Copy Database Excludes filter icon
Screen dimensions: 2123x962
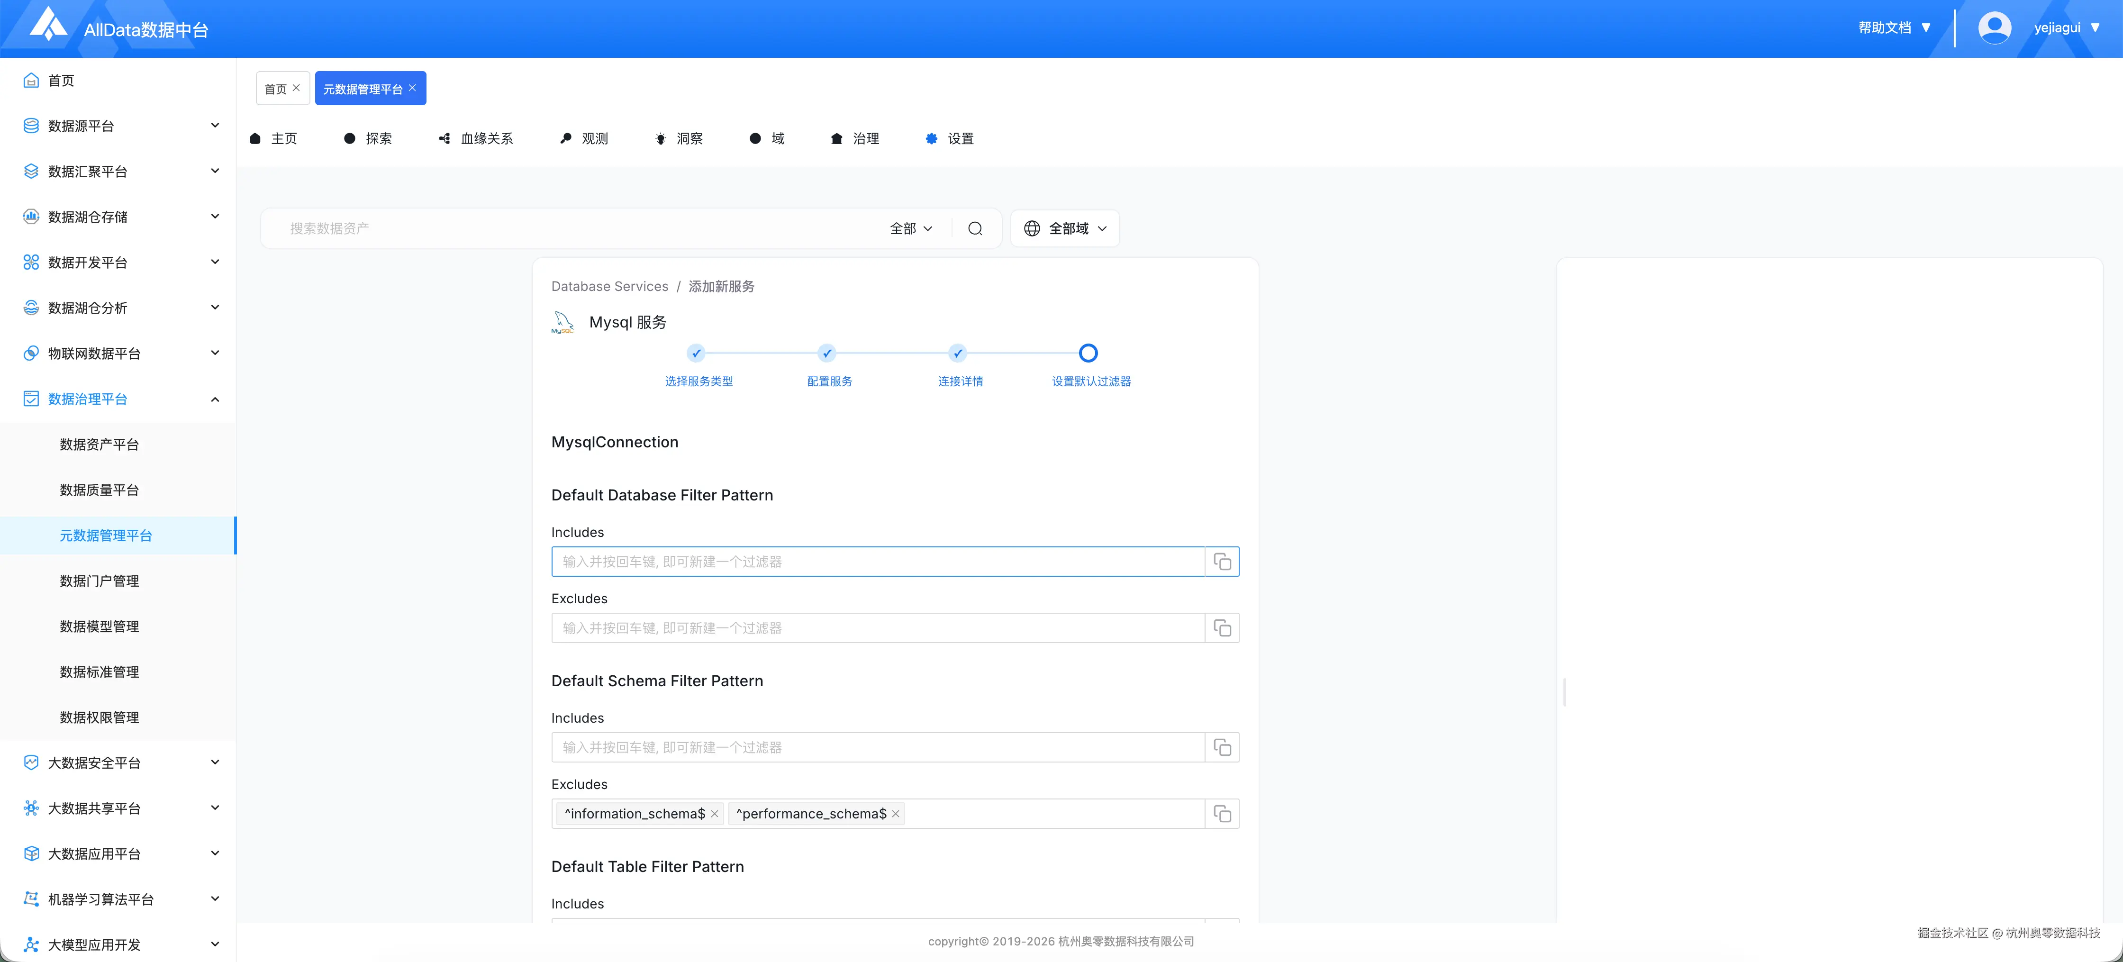click(1222, 628)
